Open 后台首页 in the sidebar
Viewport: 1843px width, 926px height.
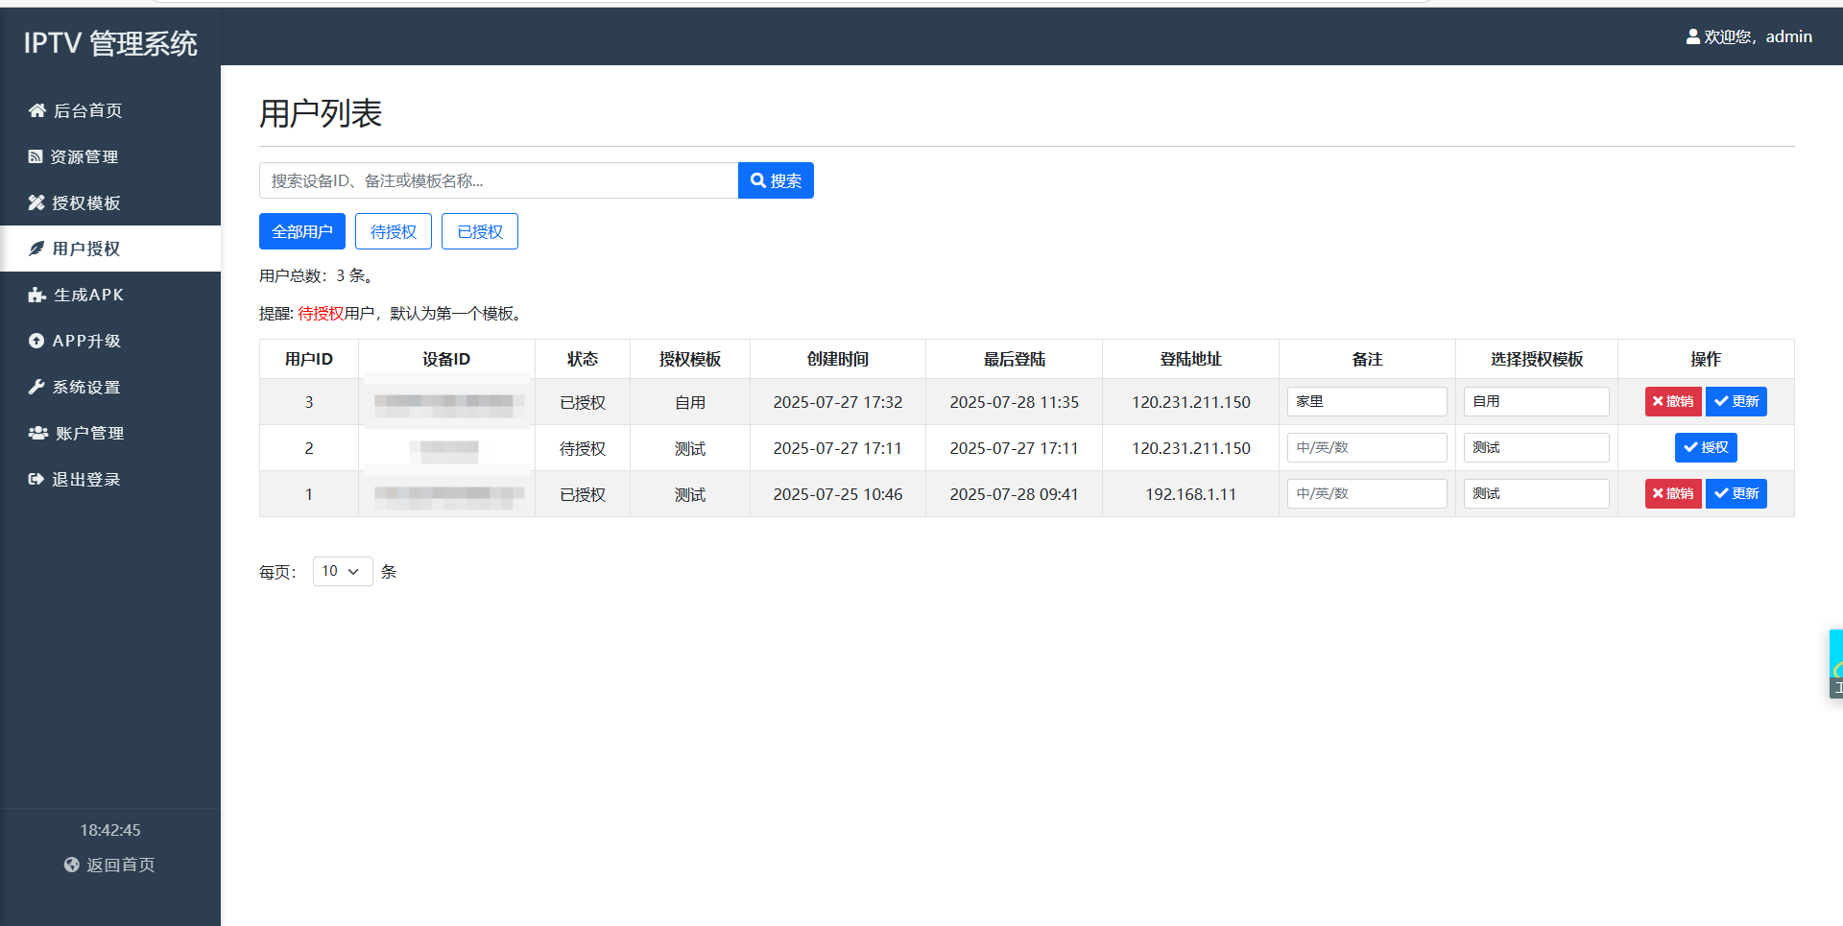click(110, 110)
